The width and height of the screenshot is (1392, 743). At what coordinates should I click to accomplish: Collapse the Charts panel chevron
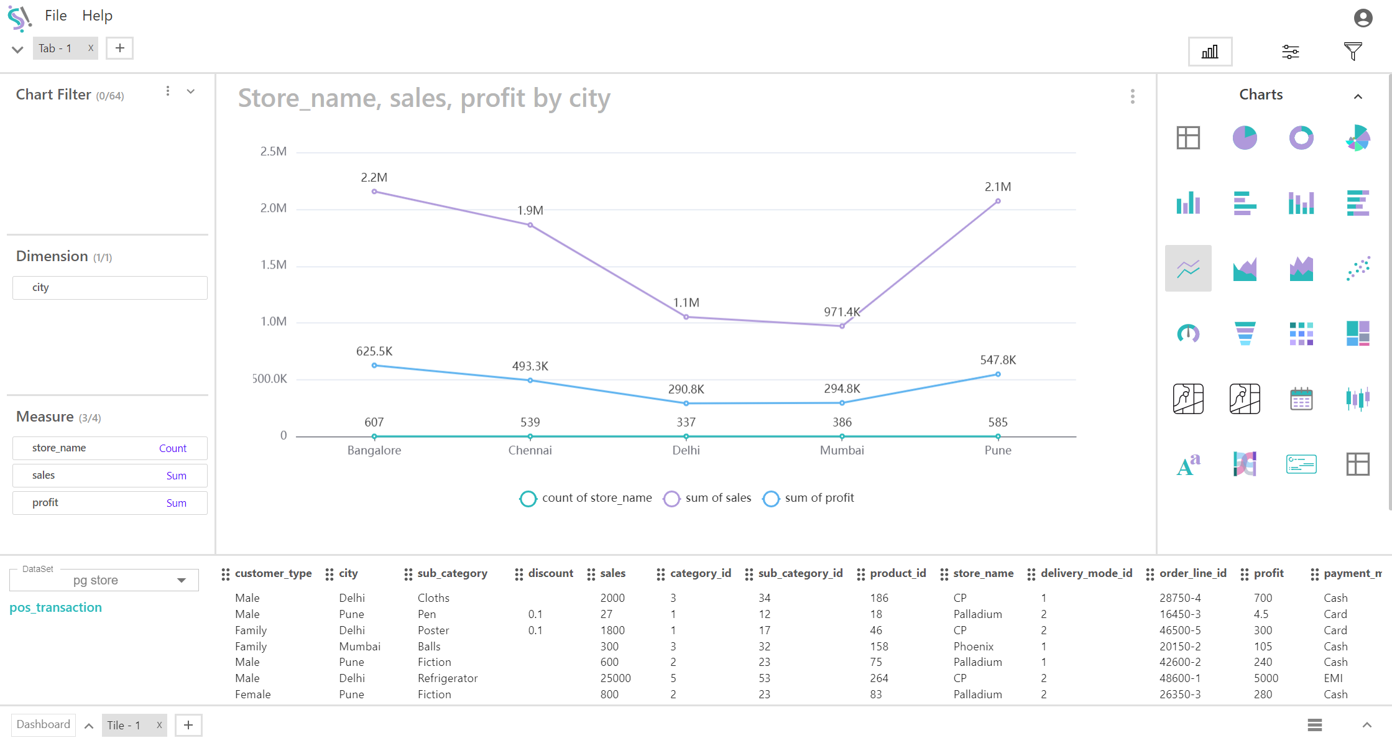(1358, 96)
